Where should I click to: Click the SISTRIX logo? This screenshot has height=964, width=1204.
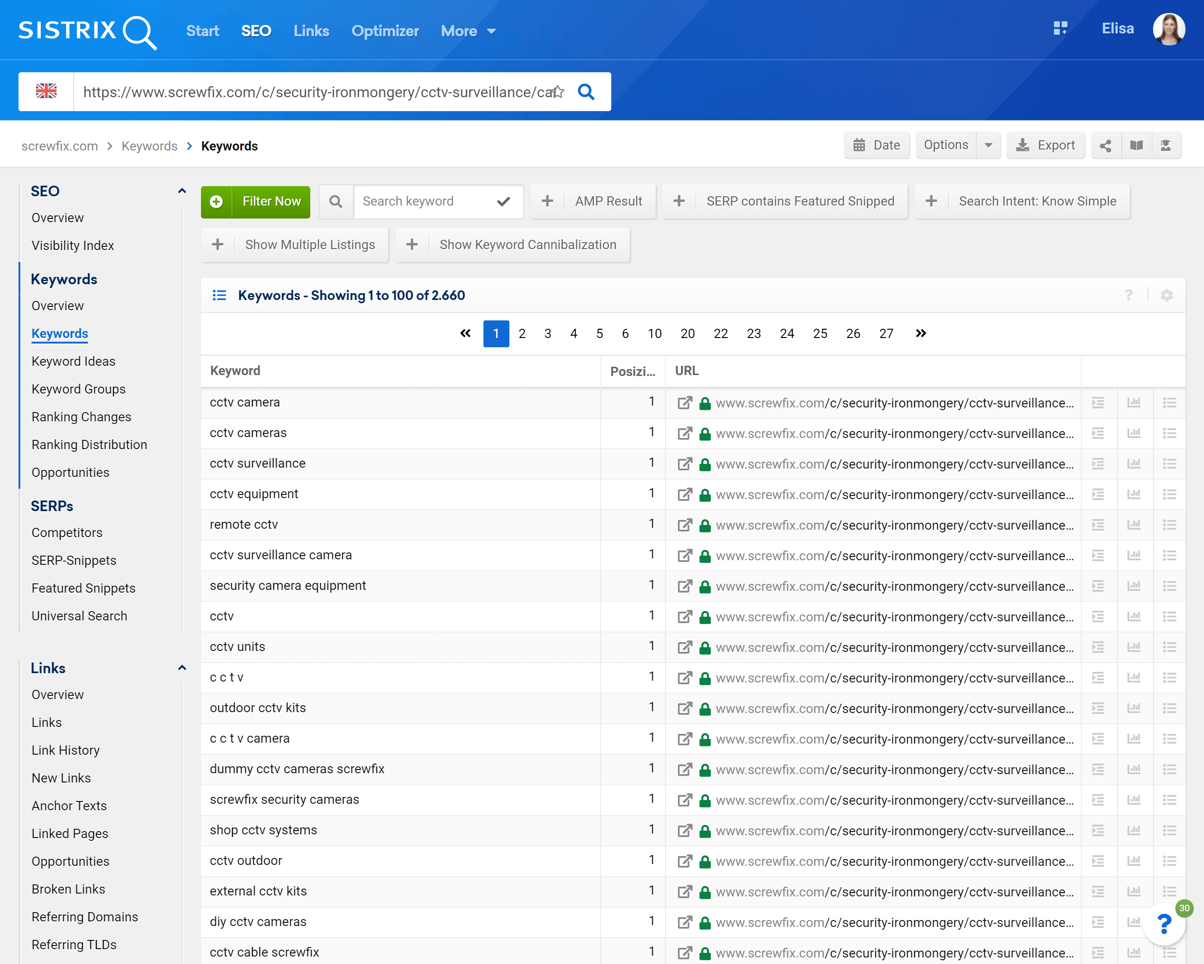tap(88, 32)
